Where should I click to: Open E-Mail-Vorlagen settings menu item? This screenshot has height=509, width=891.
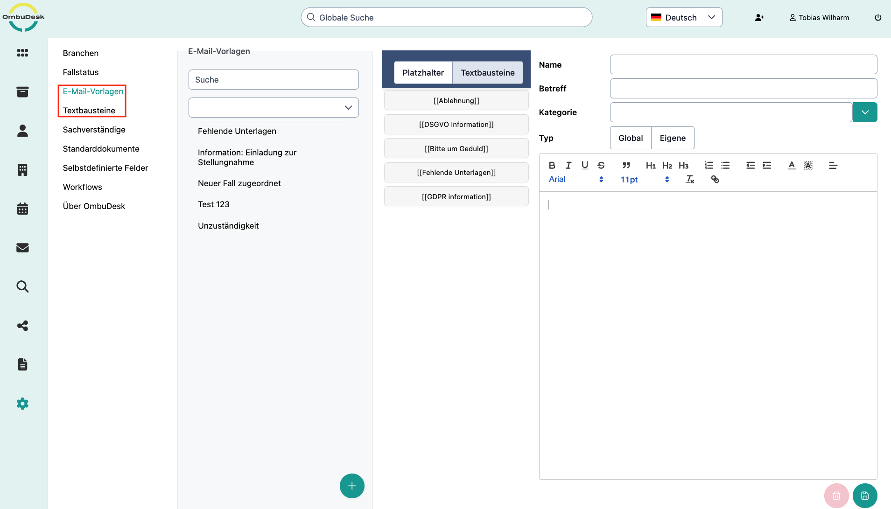(93, 91)
